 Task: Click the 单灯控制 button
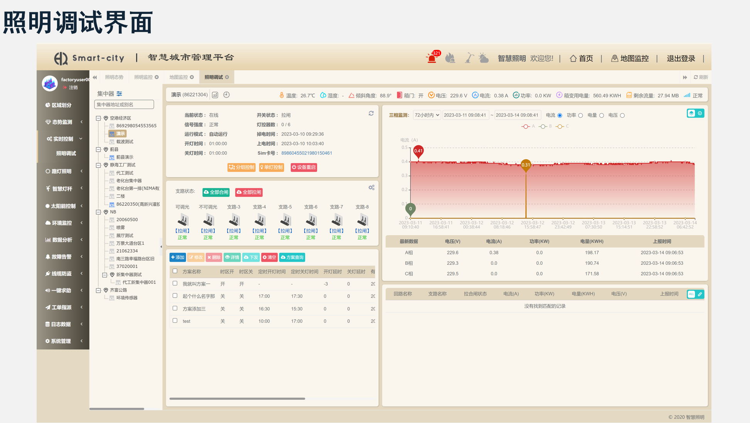pyautogui.click(x=271, y=167)
